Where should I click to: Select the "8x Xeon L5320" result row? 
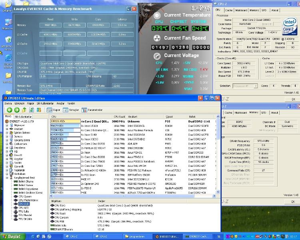point(132,126)
